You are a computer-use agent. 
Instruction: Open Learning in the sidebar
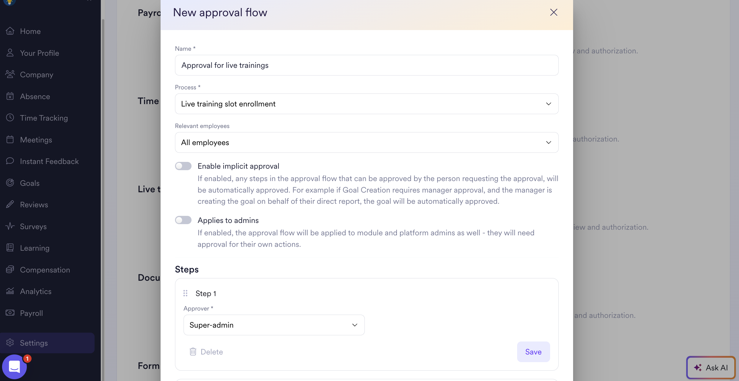click(35, 248)
